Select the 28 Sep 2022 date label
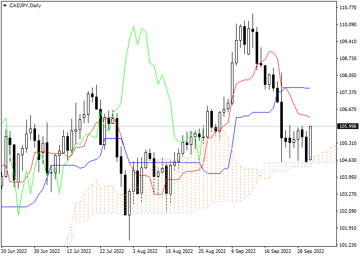The image size is (360, 257). point(310,251)
